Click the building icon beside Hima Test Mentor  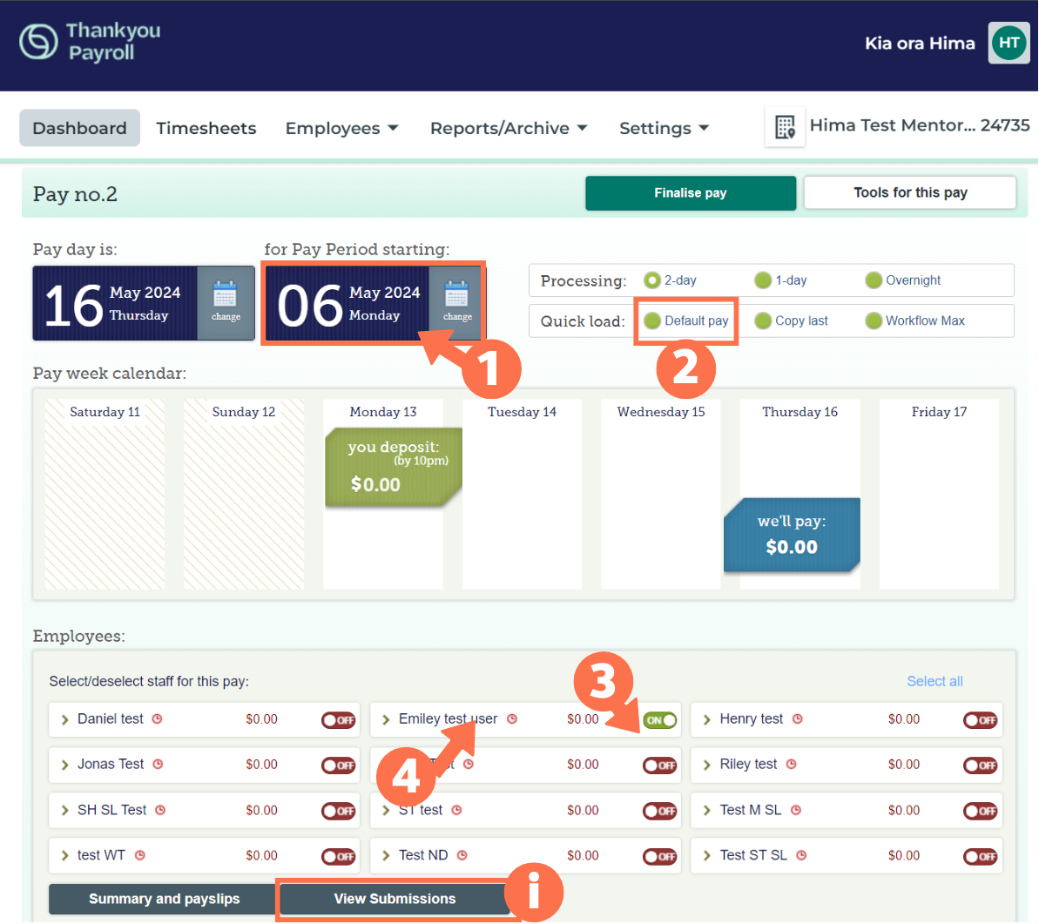784,126
